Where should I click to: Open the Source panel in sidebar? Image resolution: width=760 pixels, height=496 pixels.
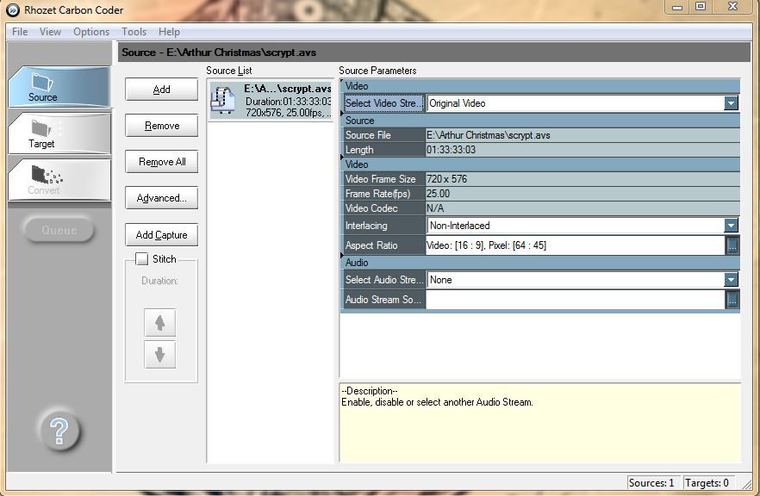pyautogui.click(x=59, y=87)
